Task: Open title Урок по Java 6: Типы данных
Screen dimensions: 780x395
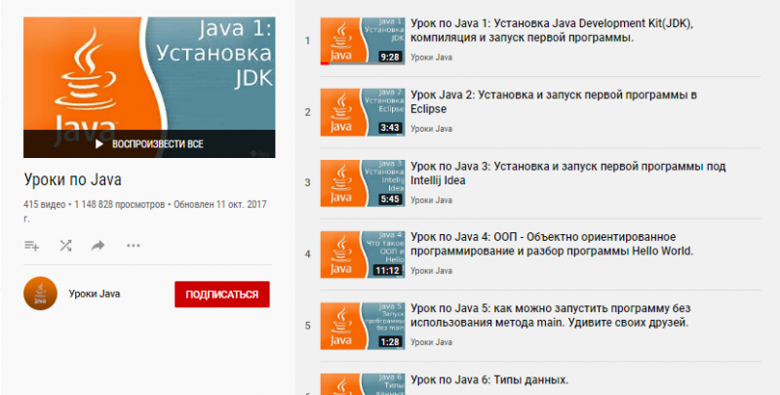Action: click(489, 379)
